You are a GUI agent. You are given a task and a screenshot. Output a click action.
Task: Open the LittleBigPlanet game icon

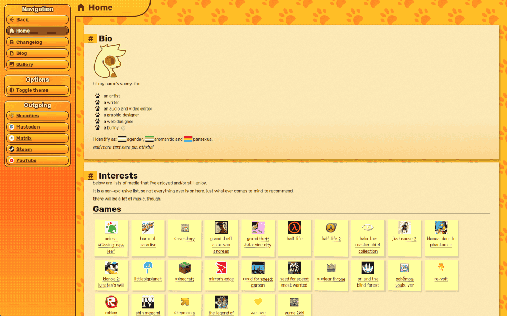point(148,268)
